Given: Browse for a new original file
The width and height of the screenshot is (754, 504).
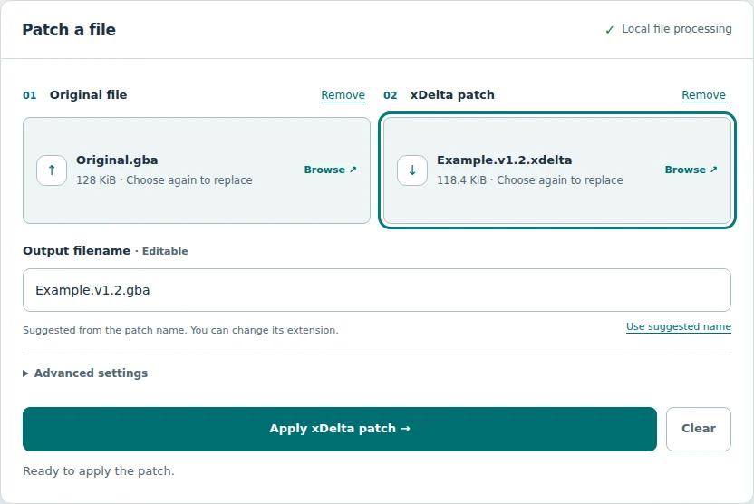Looking at the screenshot, I should (x=331, y=170).
